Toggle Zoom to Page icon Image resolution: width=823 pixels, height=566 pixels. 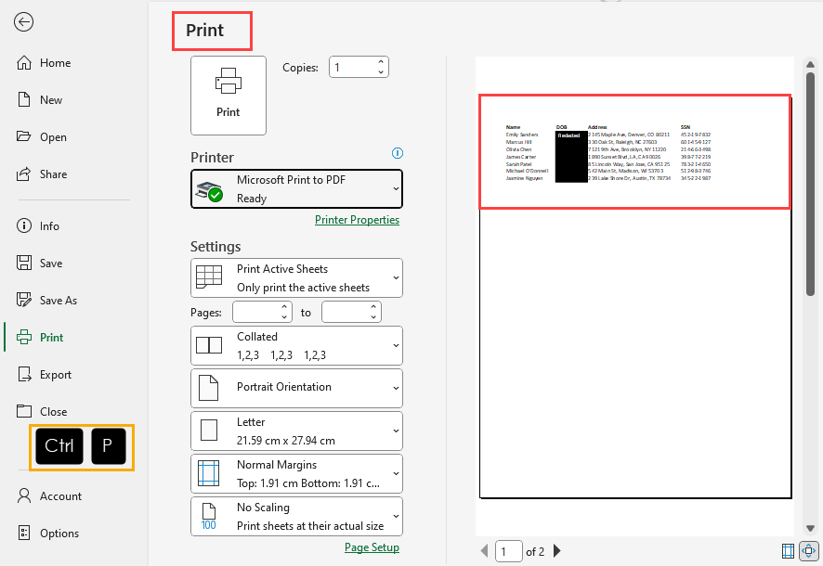click(x=808, y=551)
